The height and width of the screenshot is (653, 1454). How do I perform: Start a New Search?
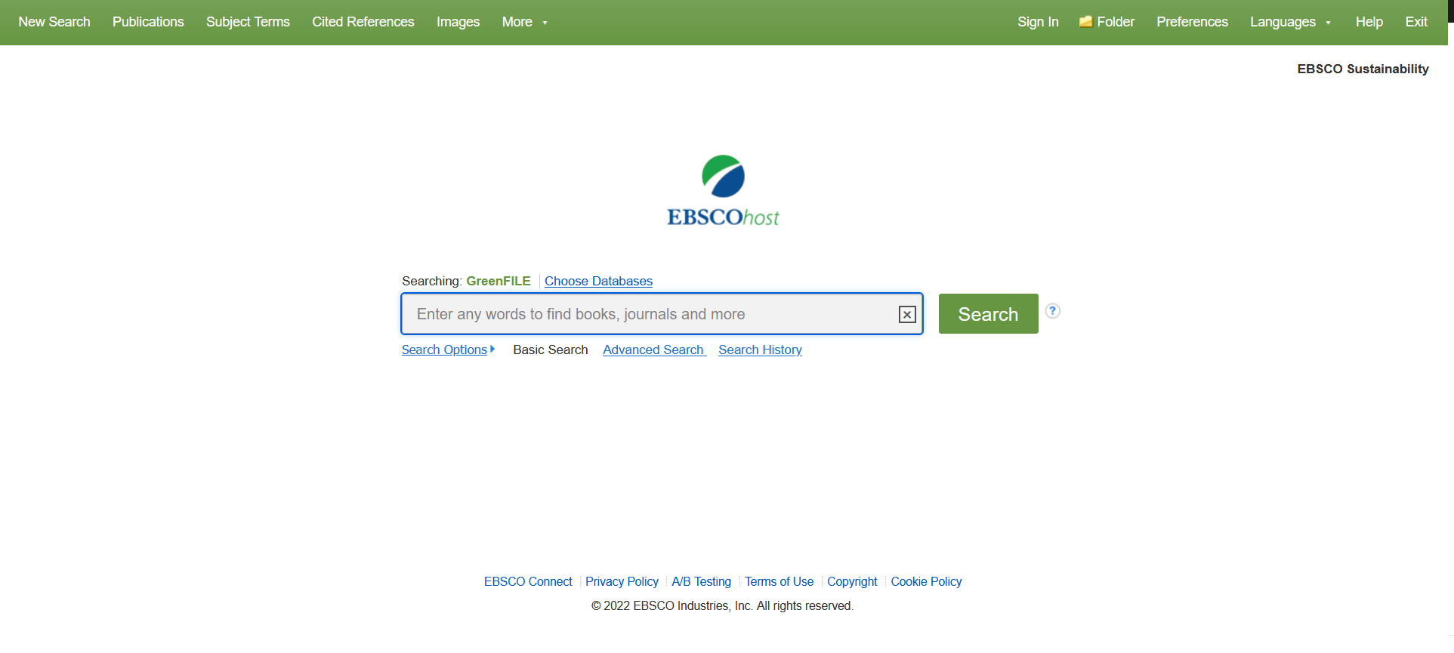click(x=54, y=22)
